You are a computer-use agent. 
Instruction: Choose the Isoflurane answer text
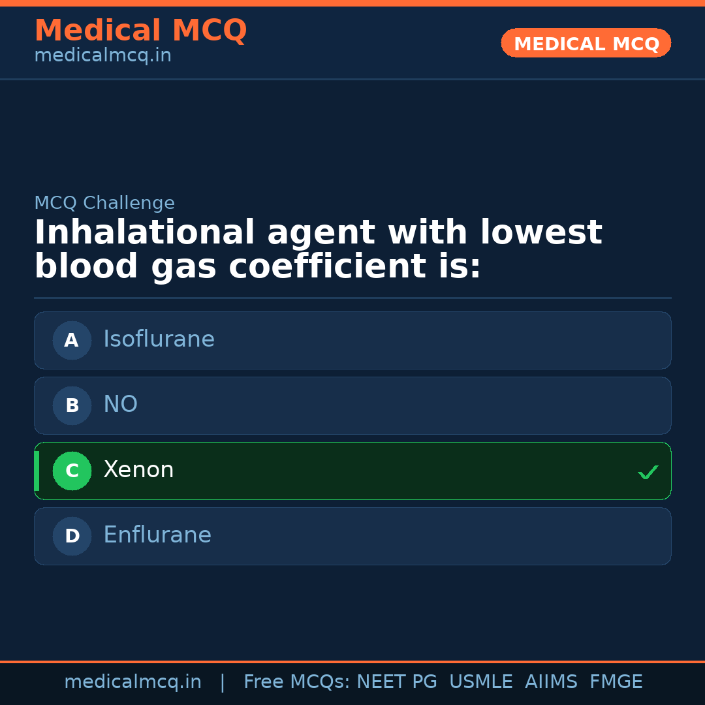click(159, 339)
